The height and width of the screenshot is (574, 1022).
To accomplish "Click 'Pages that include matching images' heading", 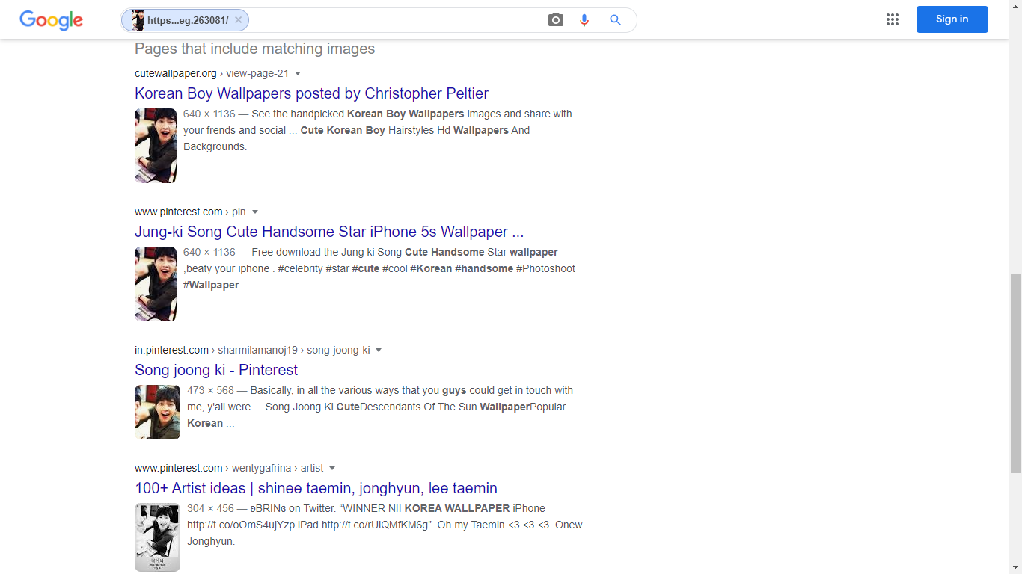I will click(x=254, y=49).
